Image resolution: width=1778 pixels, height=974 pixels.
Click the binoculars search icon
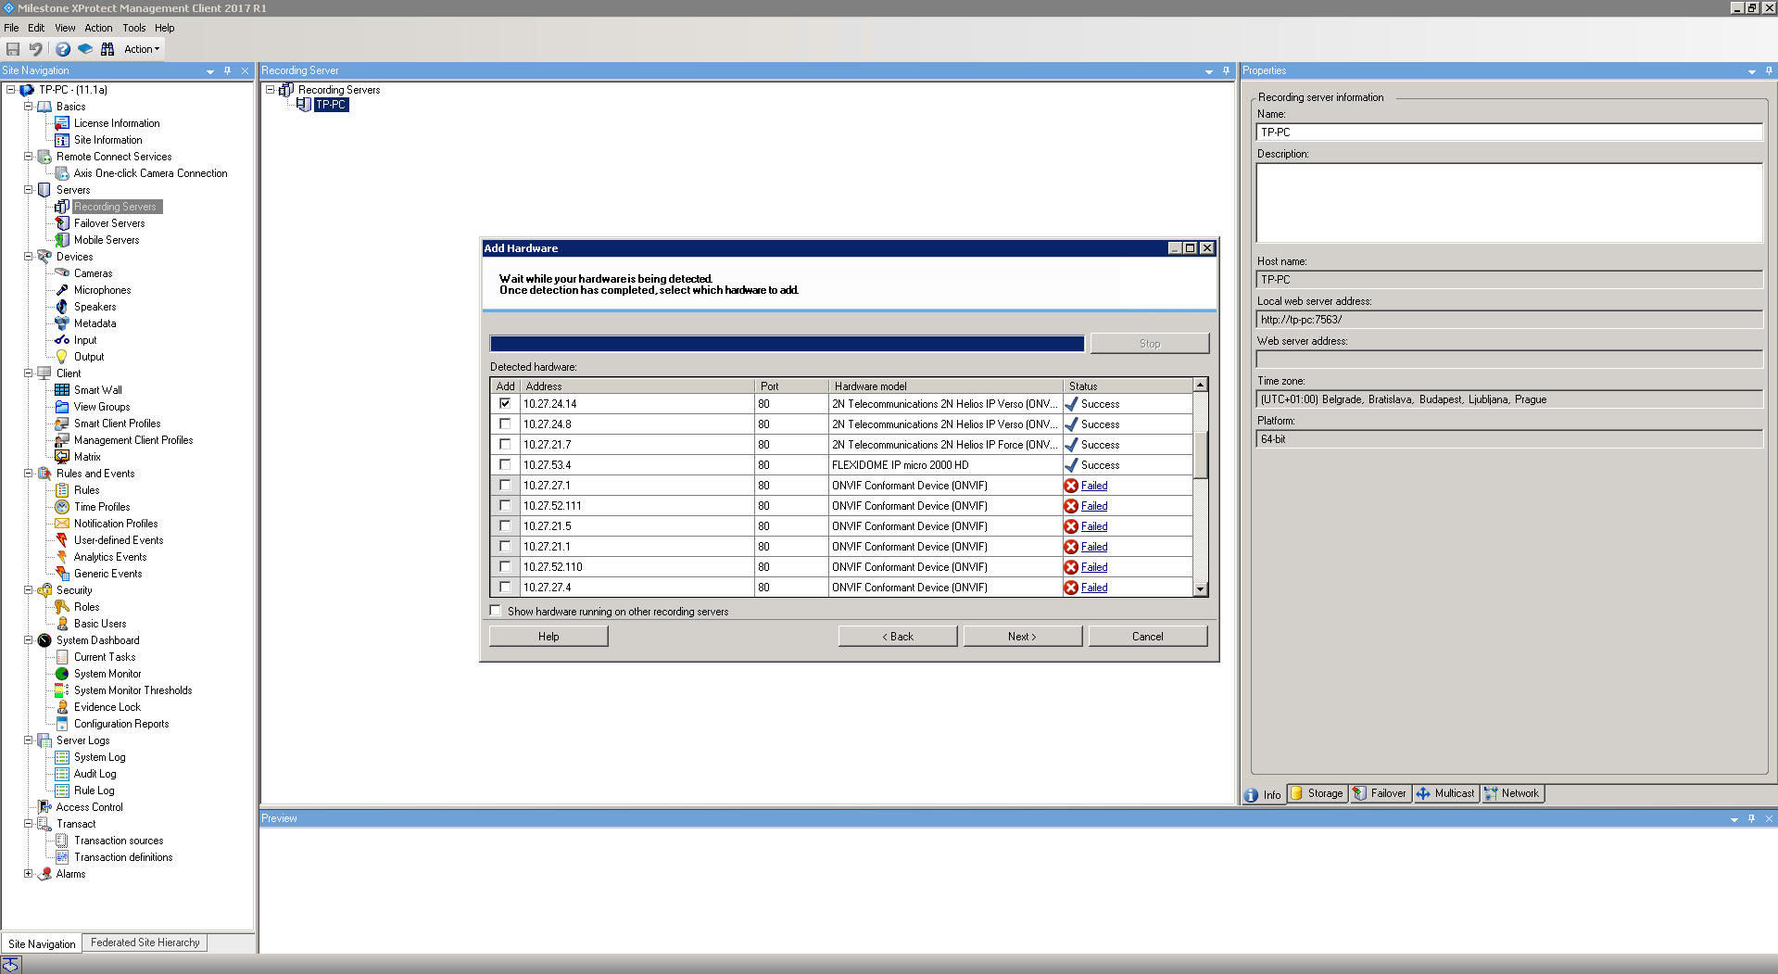coord(107,49)
